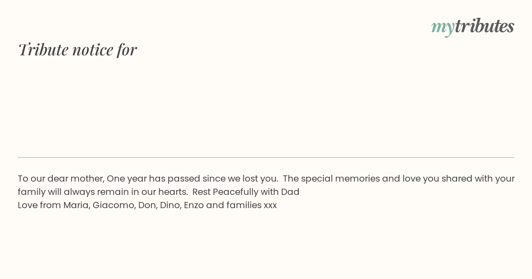Viewport: 532px width, 279px height.
Task: Click the words "and families" in signature
Action: click(234, 205)
